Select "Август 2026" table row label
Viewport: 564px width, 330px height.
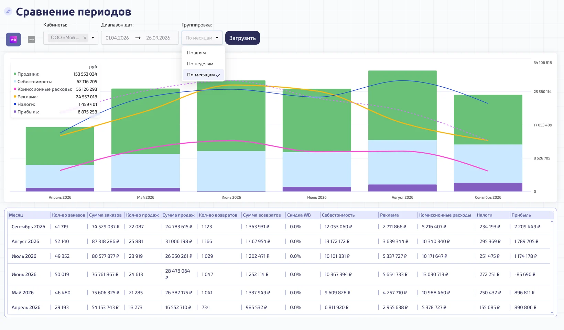pos(25,241)
